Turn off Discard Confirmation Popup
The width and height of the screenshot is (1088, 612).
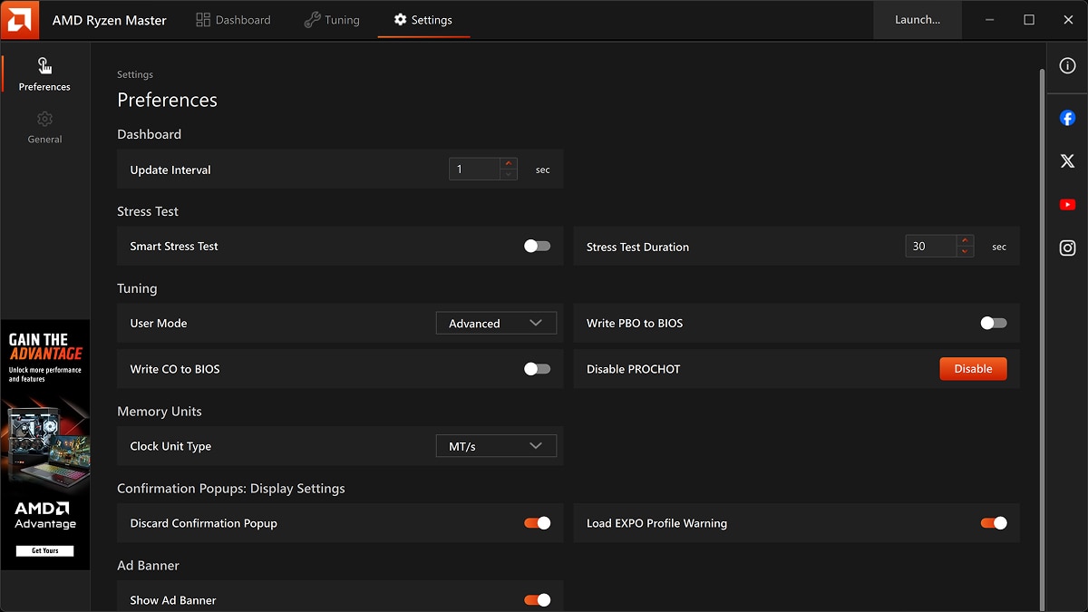click(x=538, y=523)
